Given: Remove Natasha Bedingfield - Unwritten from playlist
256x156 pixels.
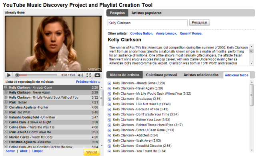Looking at the screenshot, I should [6, 117].
